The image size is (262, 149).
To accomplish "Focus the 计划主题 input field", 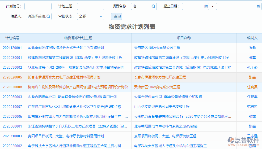I will [x=90, y=6].
